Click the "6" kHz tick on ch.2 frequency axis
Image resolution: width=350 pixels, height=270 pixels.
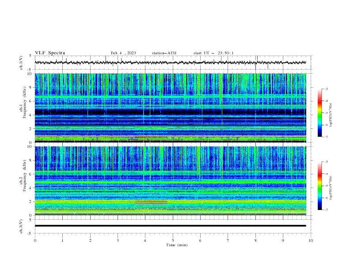(x=31, y=174)
